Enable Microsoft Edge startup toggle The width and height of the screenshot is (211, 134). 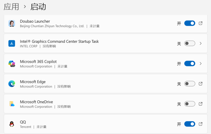[x=190, y=84]
